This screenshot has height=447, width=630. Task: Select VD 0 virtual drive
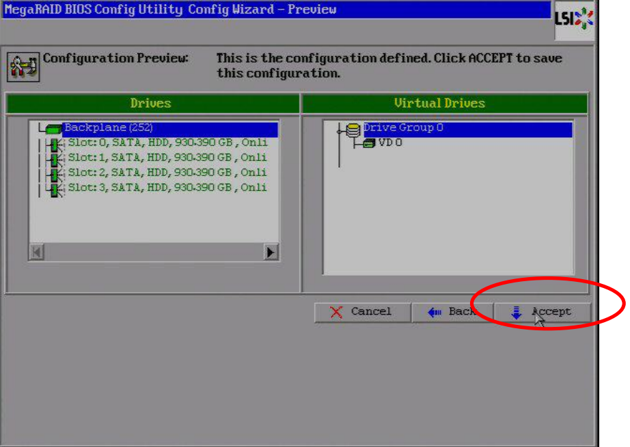tap(389, 143)
